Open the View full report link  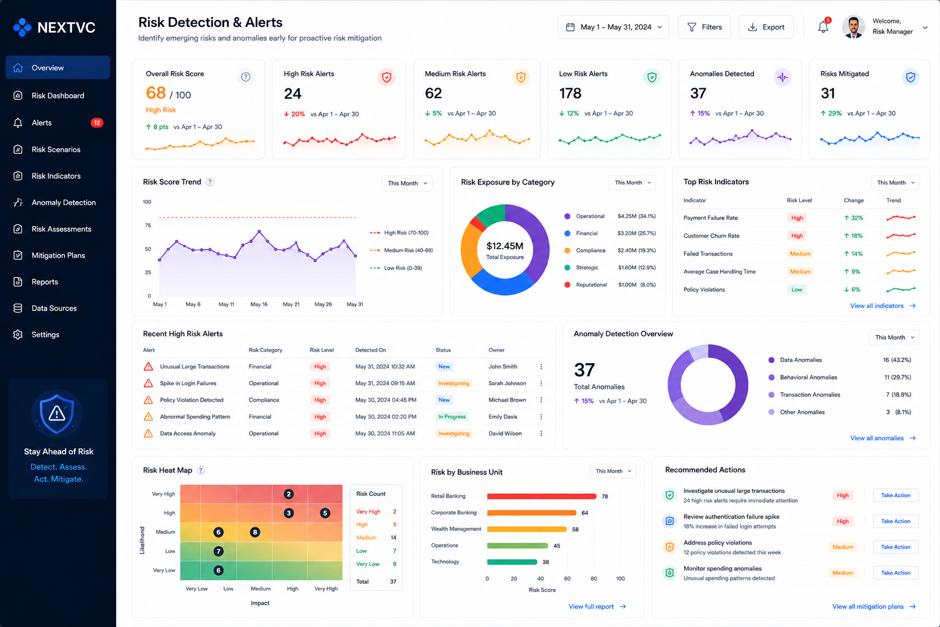tap(597, 607)
